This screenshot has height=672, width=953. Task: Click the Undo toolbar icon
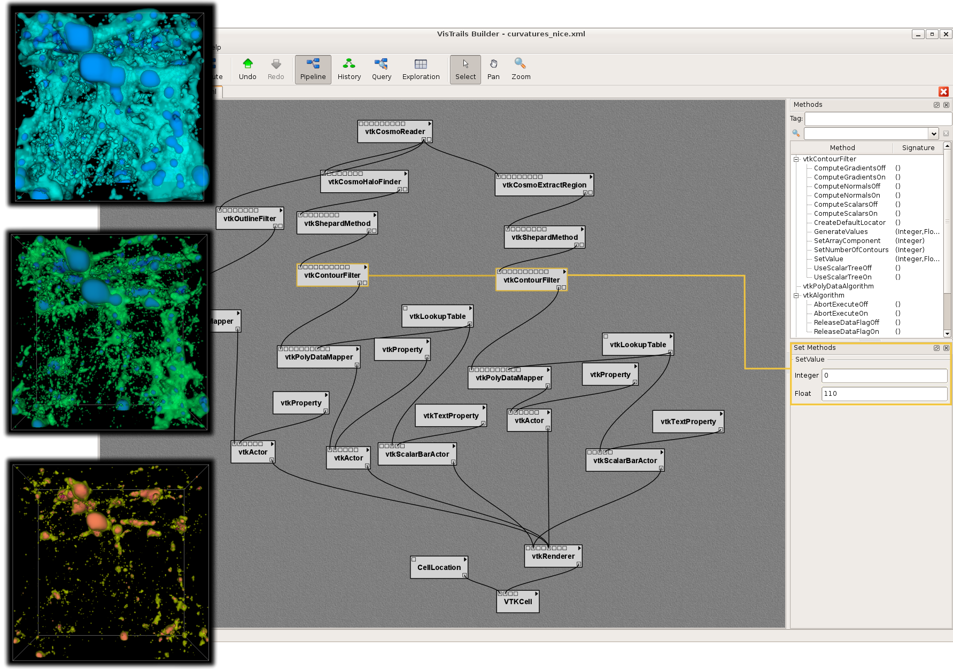[x=247, y=69]
